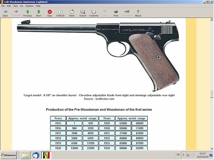Screen dimensions: 214x160
Task: Click serial value 87999
Action: (139, 143)
